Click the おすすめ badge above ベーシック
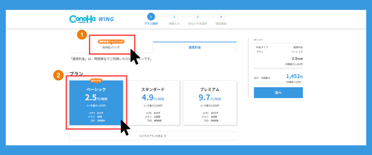This screenshot has height=155, width=372. click(x=96, y=80)
